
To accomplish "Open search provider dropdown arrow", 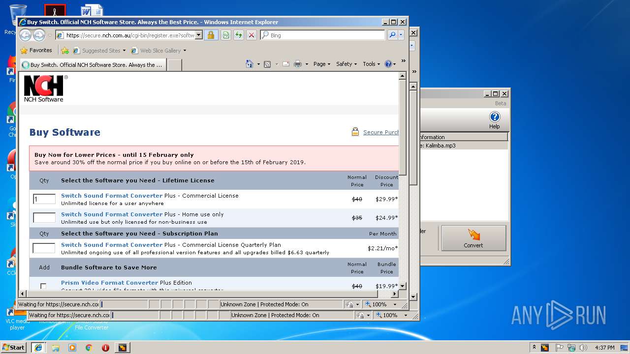I will tap(401, 35).
